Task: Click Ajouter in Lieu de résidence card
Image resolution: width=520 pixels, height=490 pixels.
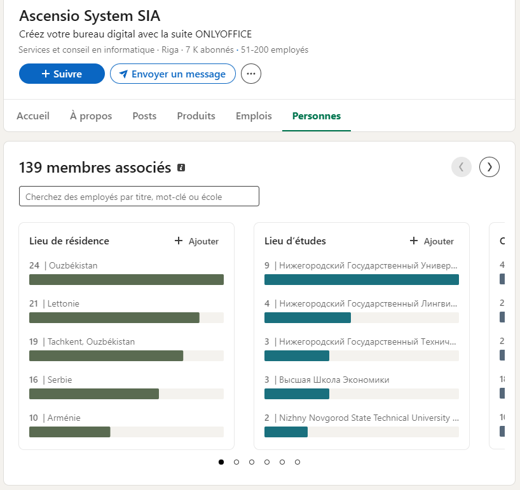Action: [x=196, y=241]
